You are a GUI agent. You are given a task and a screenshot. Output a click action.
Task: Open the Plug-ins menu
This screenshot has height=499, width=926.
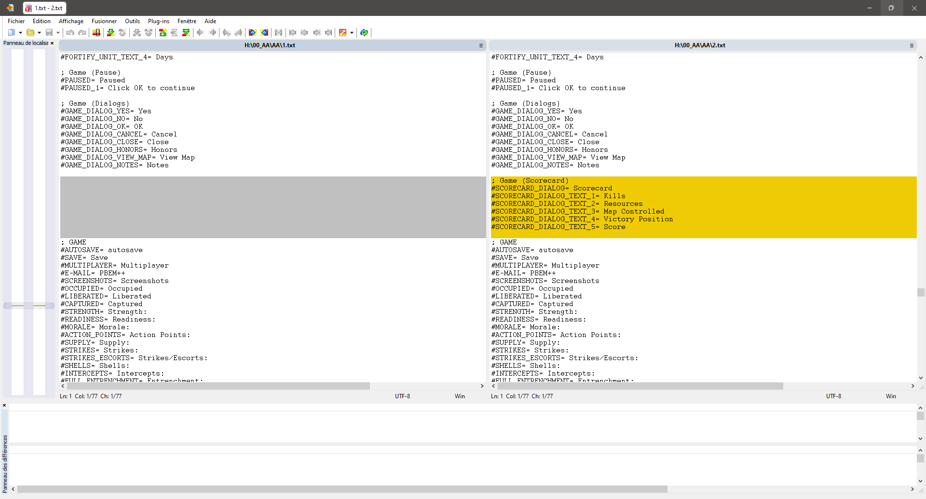point(159,21)
